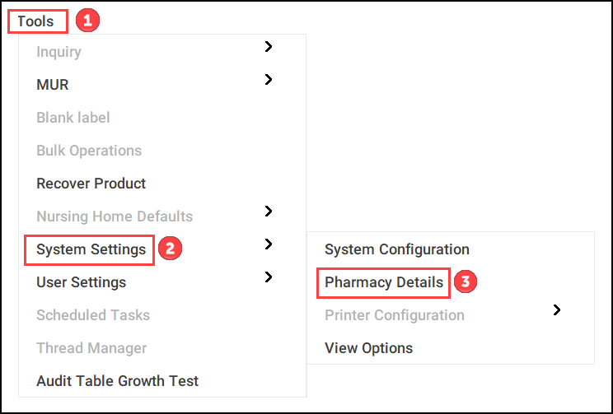Image resolution: width=613 pixels, height=414 pixels.
Task: Expand the User Settings chevron
Action: tap(268, 277)
